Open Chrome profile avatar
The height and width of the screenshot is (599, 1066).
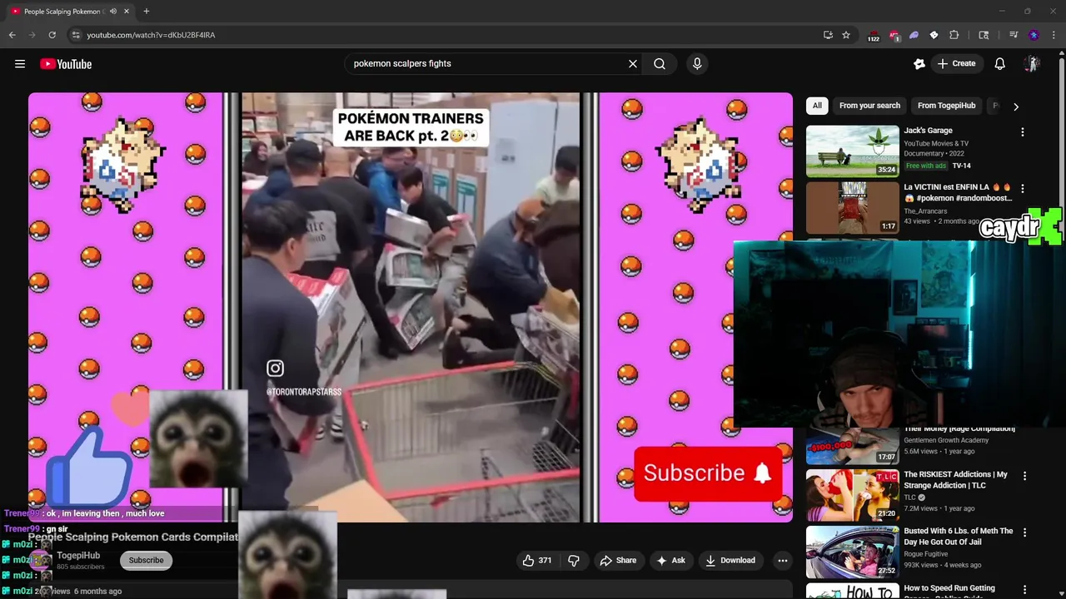1034,35
